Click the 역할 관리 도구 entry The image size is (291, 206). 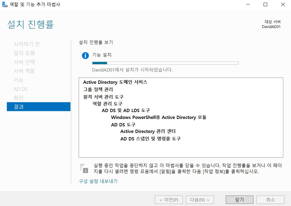(x=108, y=104)
